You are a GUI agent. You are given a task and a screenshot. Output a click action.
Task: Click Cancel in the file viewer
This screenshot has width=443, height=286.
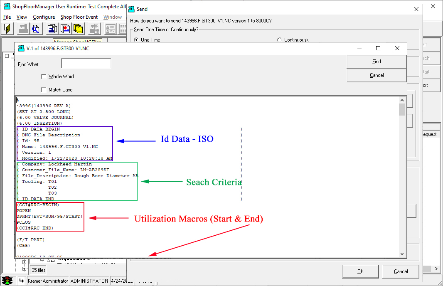pyautogui.click(x=377, y=75)
